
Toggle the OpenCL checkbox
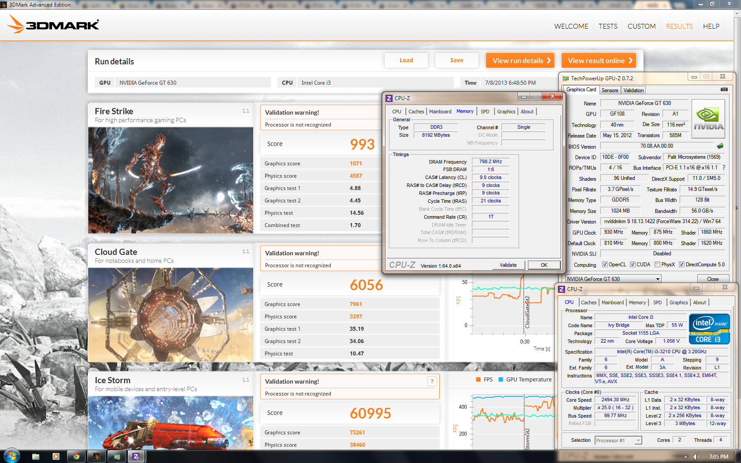tap(605, 265)
